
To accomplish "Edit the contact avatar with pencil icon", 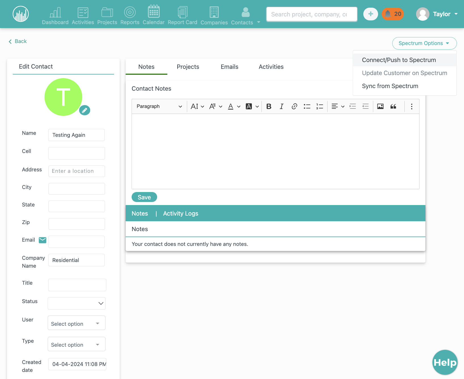I will (x=85, y=110).
